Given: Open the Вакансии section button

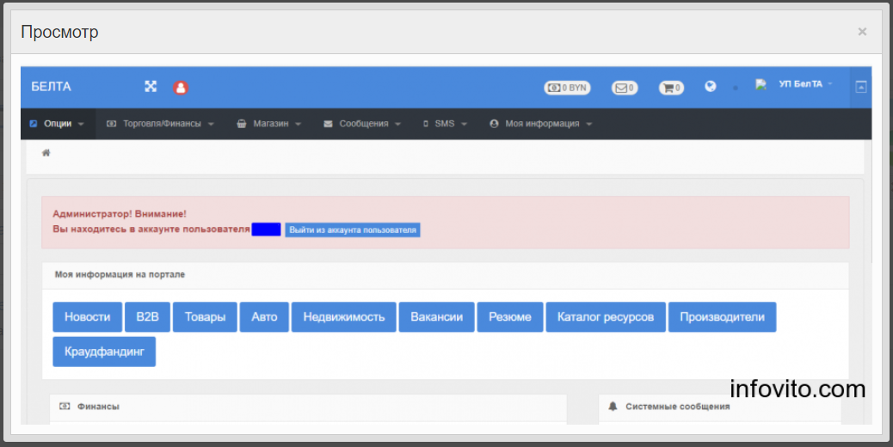Looking at the screenshot, I should (437, 316).
